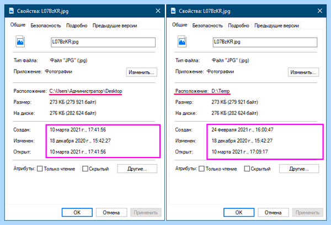
Task: Close the left properties window
Action: point(158,11)
